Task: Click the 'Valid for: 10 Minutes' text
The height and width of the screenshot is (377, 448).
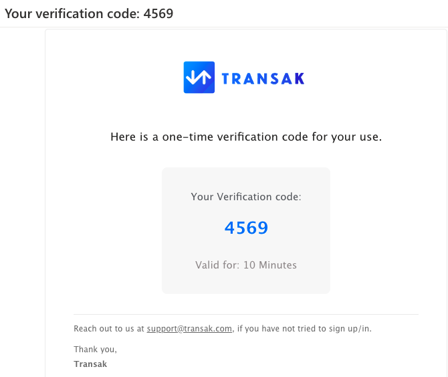Action: 246,265
